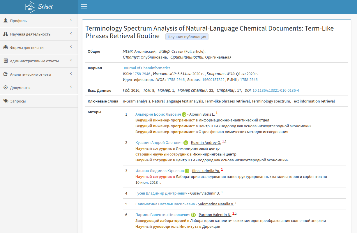The width and height of the screenshot is (357, 233).
Task: Click the hamburger menu toggle icon
Action: (84, 7)
